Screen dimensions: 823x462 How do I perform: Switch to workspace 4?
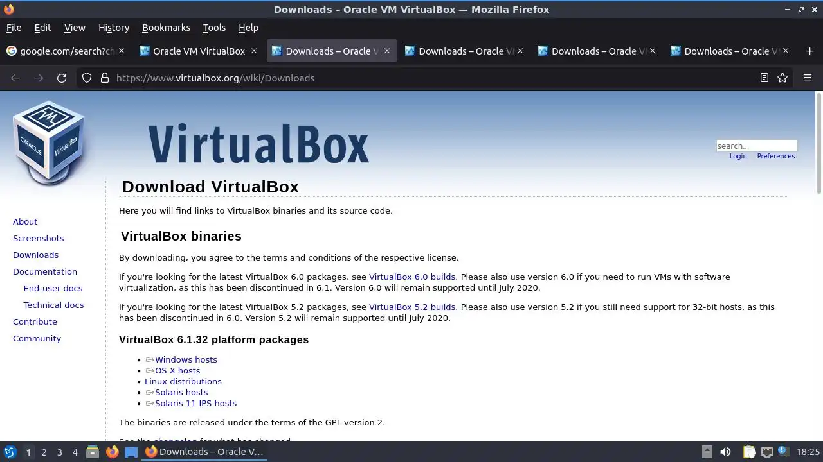tap(75, 452)
